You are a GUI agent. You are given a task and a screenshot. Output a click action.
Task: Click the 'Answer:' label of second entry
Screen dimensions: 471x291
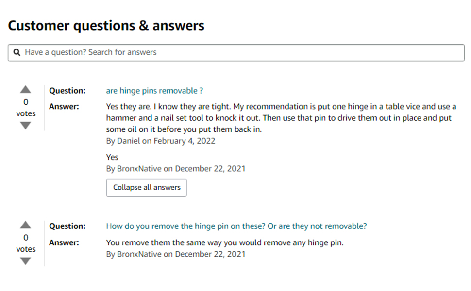pyautogui.click(x=64, y=242)
